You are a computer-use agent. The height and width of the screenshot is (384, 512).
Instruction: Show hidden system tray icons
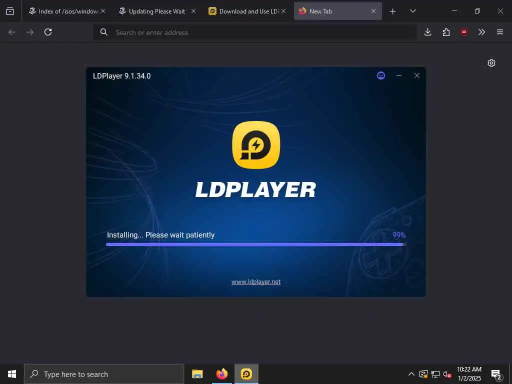coord(411,374)
